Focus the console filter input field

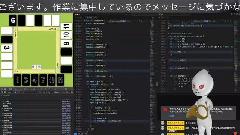click(x=28, y=92)
